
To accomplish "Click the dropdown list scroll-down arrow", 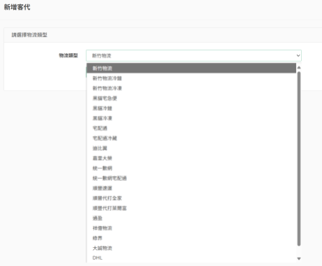I will [299, 258].
